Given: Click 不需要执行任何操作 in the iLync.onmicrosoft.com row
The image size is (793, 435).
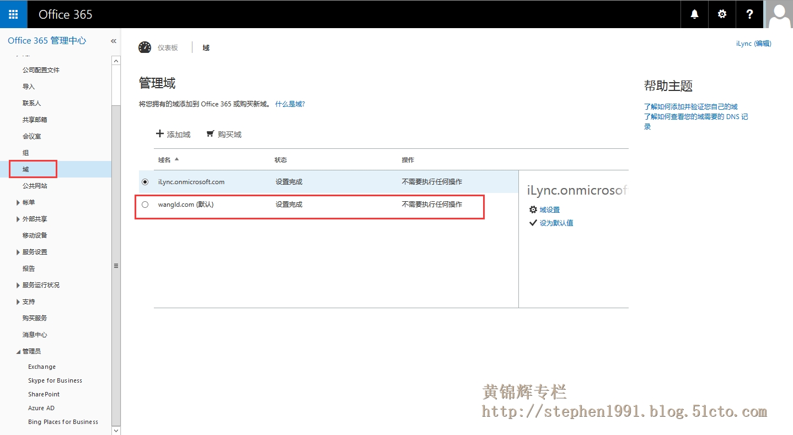Looking at the screenshot, I should pos(432,182).
